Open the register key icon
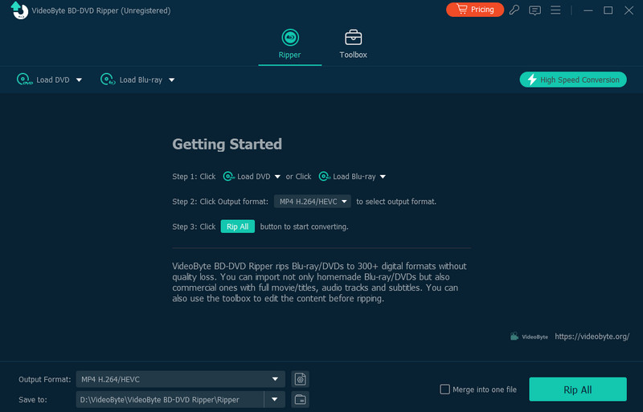This screenshot has height=412, width=643. point(514,10)
